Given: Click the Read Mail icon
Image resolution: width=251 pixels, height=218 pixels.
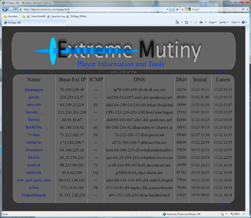Looking at the screenshot, I should [195, 22].
